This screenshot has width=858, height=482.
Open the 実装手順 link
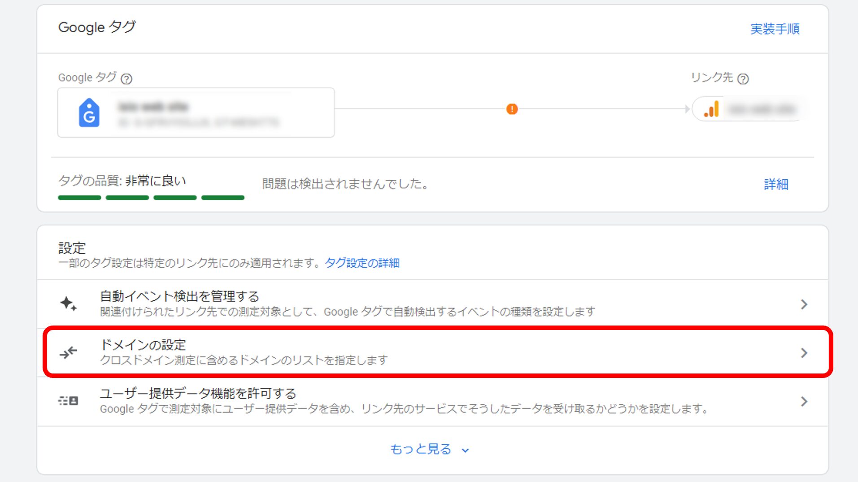tap(775, 29)
